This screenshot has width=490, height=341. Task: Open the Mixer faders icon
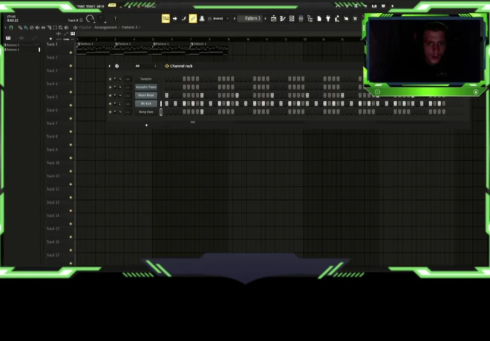pyautogui.click(x=301, y=19)
